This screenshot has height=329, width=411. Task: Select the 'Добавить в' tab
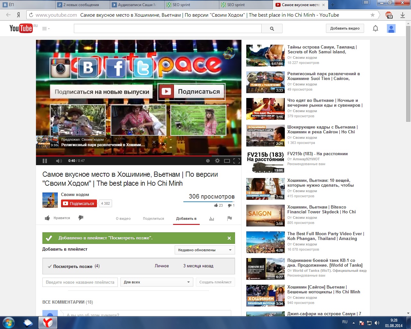(186, 218)
